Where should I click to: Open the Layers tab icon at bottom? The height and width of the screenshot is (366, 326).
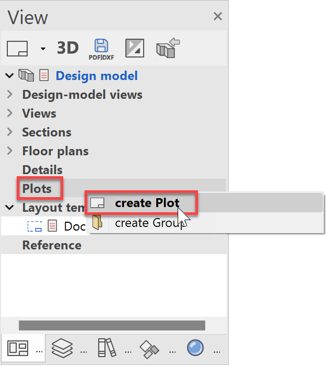[x=62, y=348]
